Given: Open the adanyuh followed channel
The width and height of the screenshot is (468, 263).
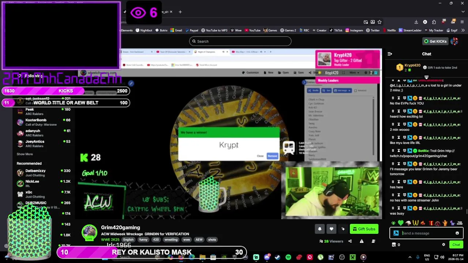Looking at the screenshot, I should click(44, 133).
